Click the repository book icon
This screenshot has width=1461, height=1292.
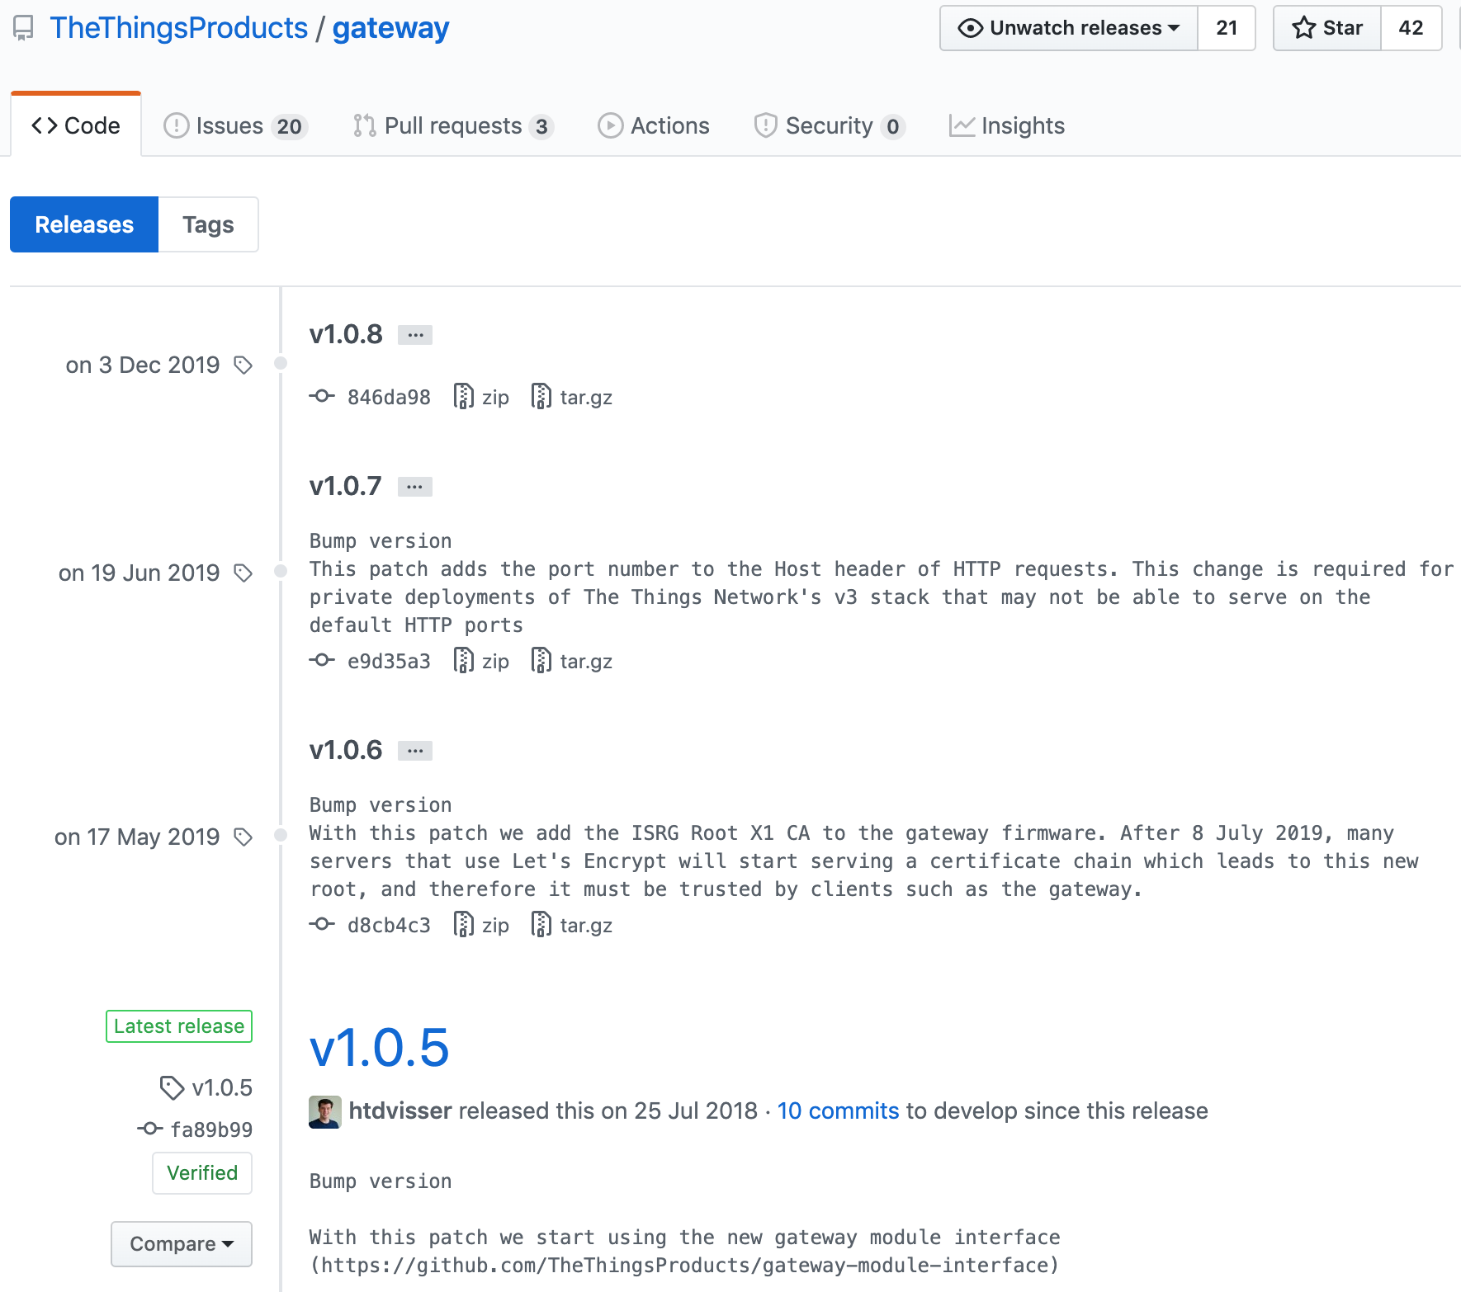tap(23, 29)
